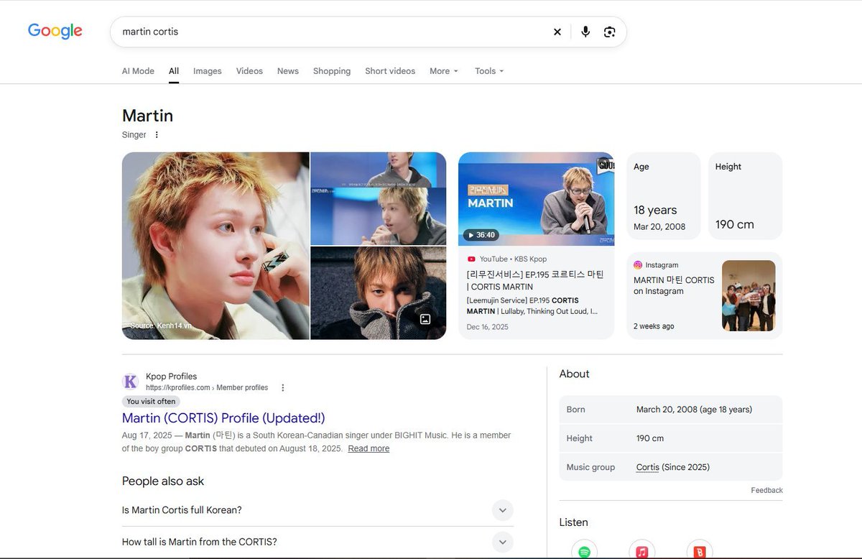Click the Age card showing 18 years

click(663, 196)
